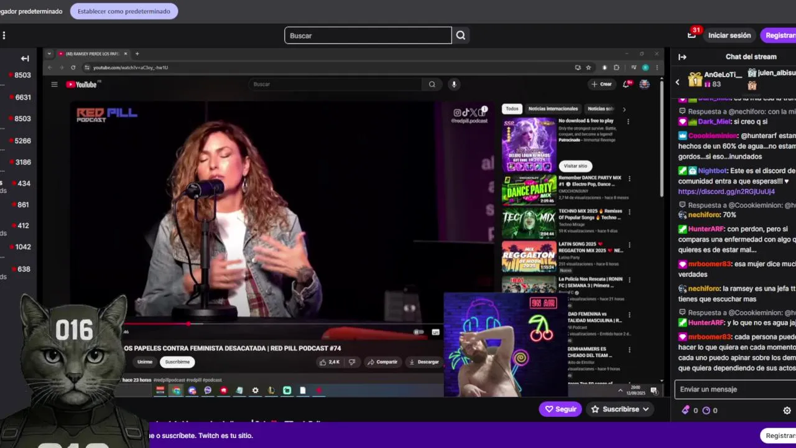796x448 pixels.
Task: Expand the gift leaderboard left chevron
Action: (678, 82)
